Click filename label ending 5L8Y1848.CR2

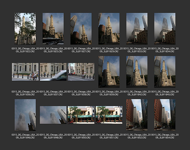pyautogui.click(x=53, y=136)
